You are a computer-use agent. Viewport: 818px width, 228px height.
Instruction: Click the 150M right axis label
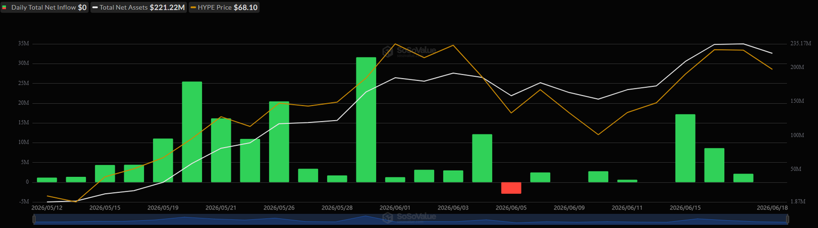797,101
